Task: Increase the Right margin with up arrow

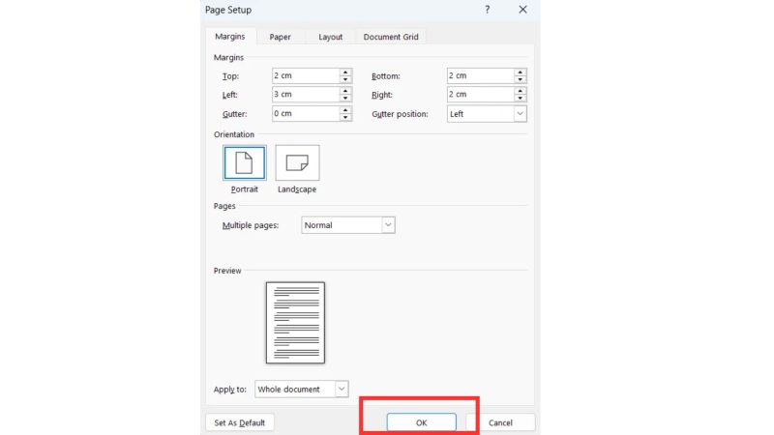Action: [x=521, y=91]
